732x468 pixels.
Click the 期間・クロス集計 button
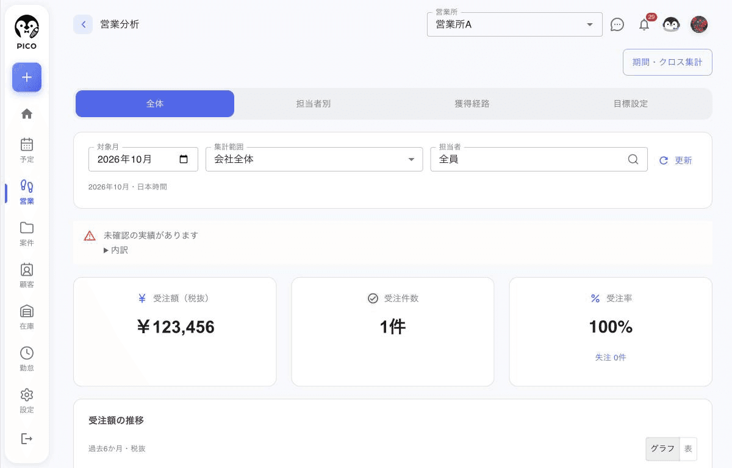[x=667, y=62]
